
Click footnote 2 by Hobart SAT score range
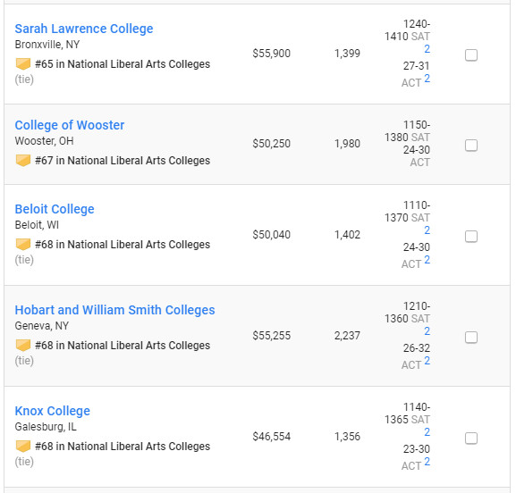tap(427, 331)
